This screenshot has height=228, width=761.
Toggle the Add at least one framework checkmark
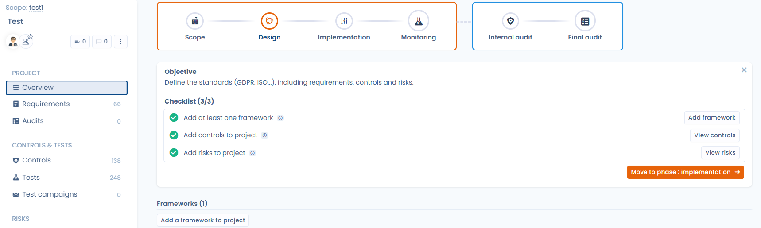pos(174,118)
